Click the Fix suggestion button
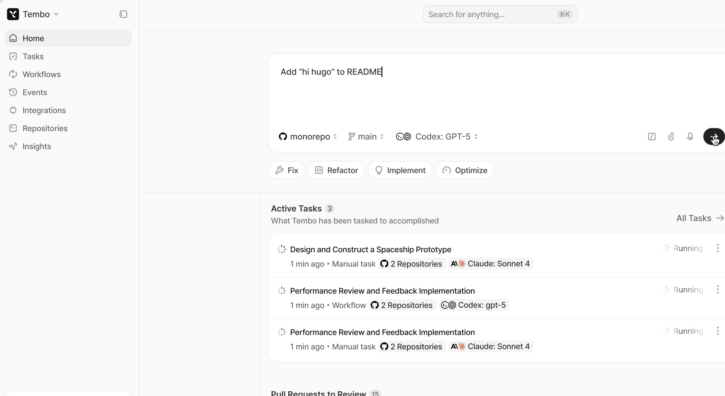The image size is (725, 396). coord(286,170)
